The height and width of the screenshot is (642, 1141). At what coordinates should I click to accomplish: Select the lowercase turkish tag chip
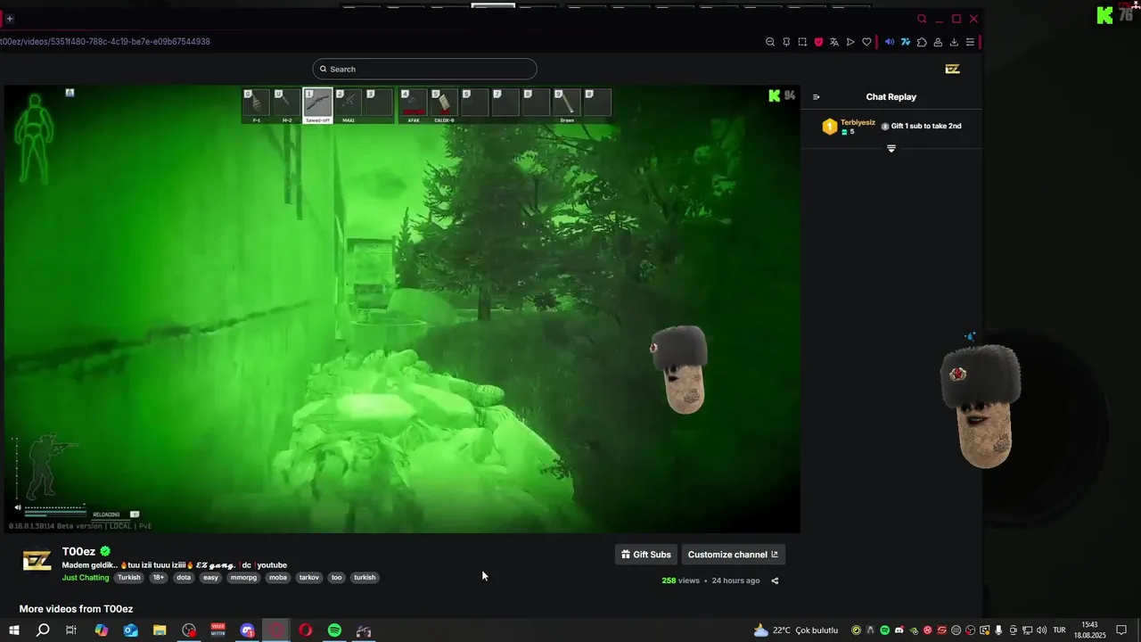tap(365, 578)
